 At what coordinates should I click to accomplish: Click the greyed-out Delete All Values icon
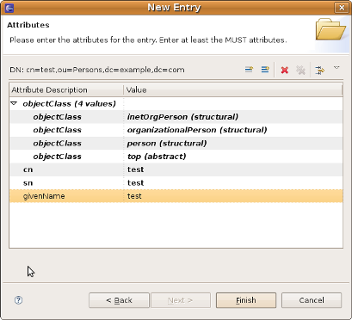300,70
